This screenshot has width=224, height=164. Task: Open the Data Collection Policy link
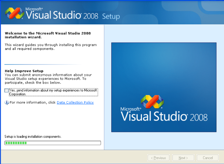(x=75, y=102)
